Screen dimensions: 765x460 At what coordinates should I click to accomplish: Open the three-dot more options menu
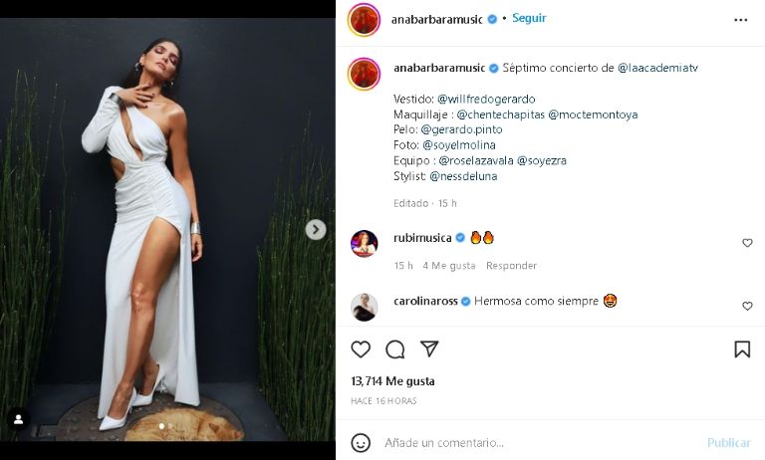pyautogui.click(x=740, y=19)
